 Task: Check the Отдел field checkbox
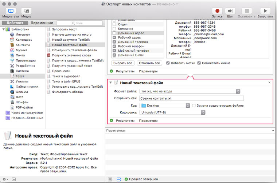(x=114, y=24)
